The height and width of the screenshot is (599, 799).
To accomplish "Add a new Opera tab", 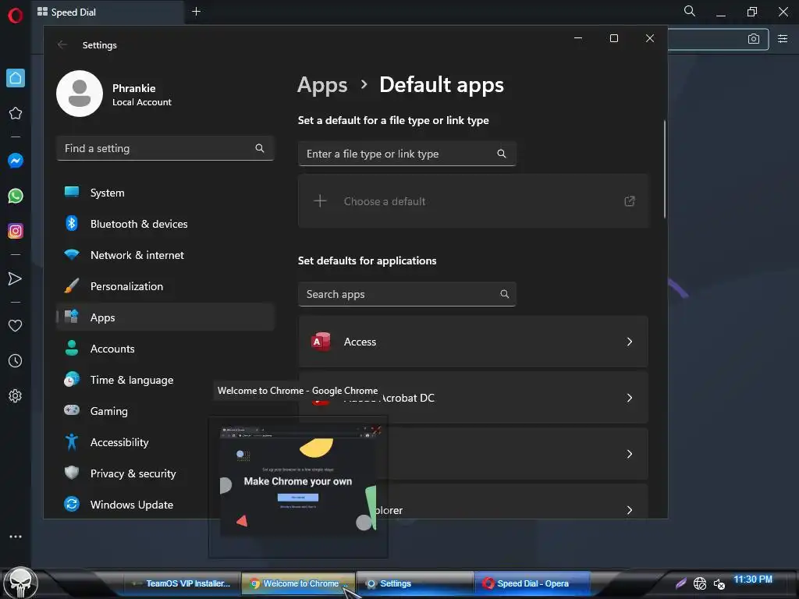I will coord(196,11).
